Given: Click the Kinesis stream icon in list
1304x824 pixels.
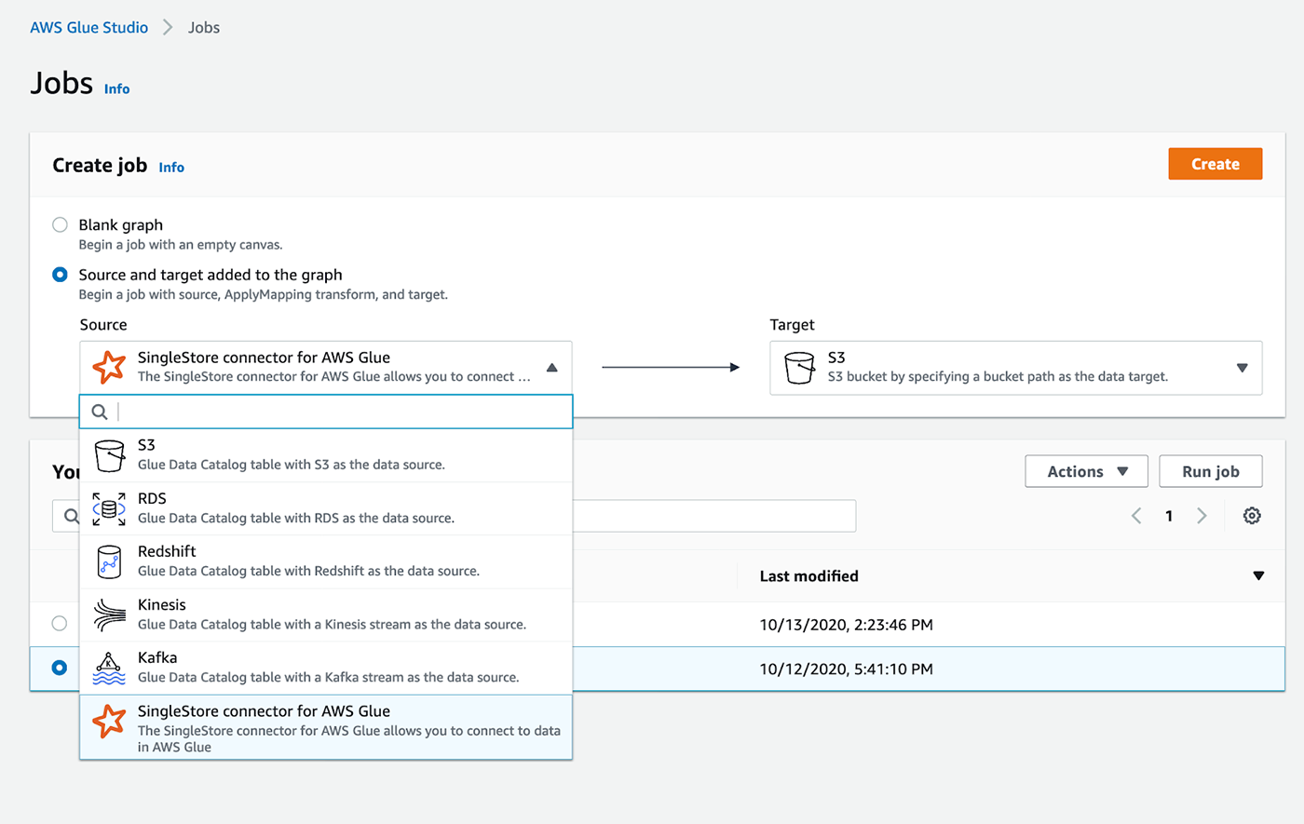Looking at the screenshot, I should [109, 615].
